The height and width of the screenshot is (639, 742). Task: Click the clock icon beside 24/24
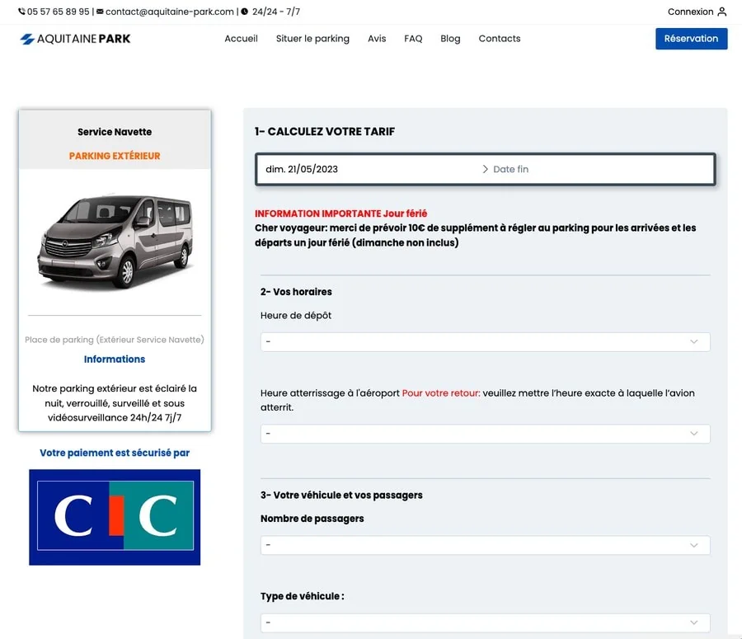point(245,12)
